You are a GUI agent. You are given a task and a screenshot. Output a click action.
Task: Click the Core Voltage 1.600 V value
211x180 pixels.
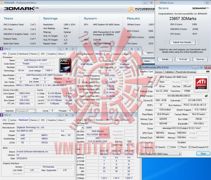49,70
